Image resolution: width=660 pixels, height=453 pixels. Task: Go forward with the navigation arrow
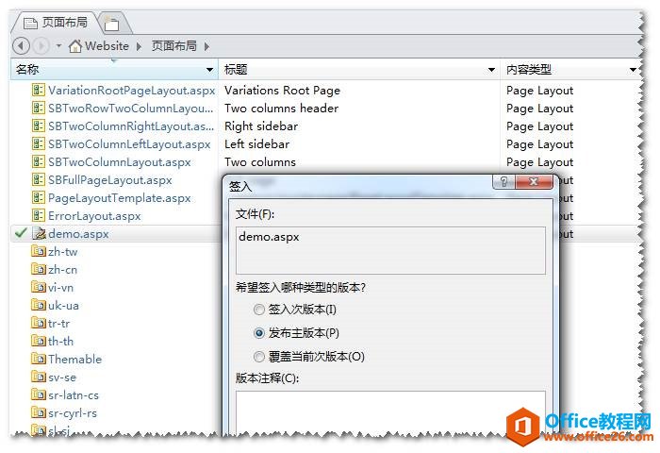point(41,45)
